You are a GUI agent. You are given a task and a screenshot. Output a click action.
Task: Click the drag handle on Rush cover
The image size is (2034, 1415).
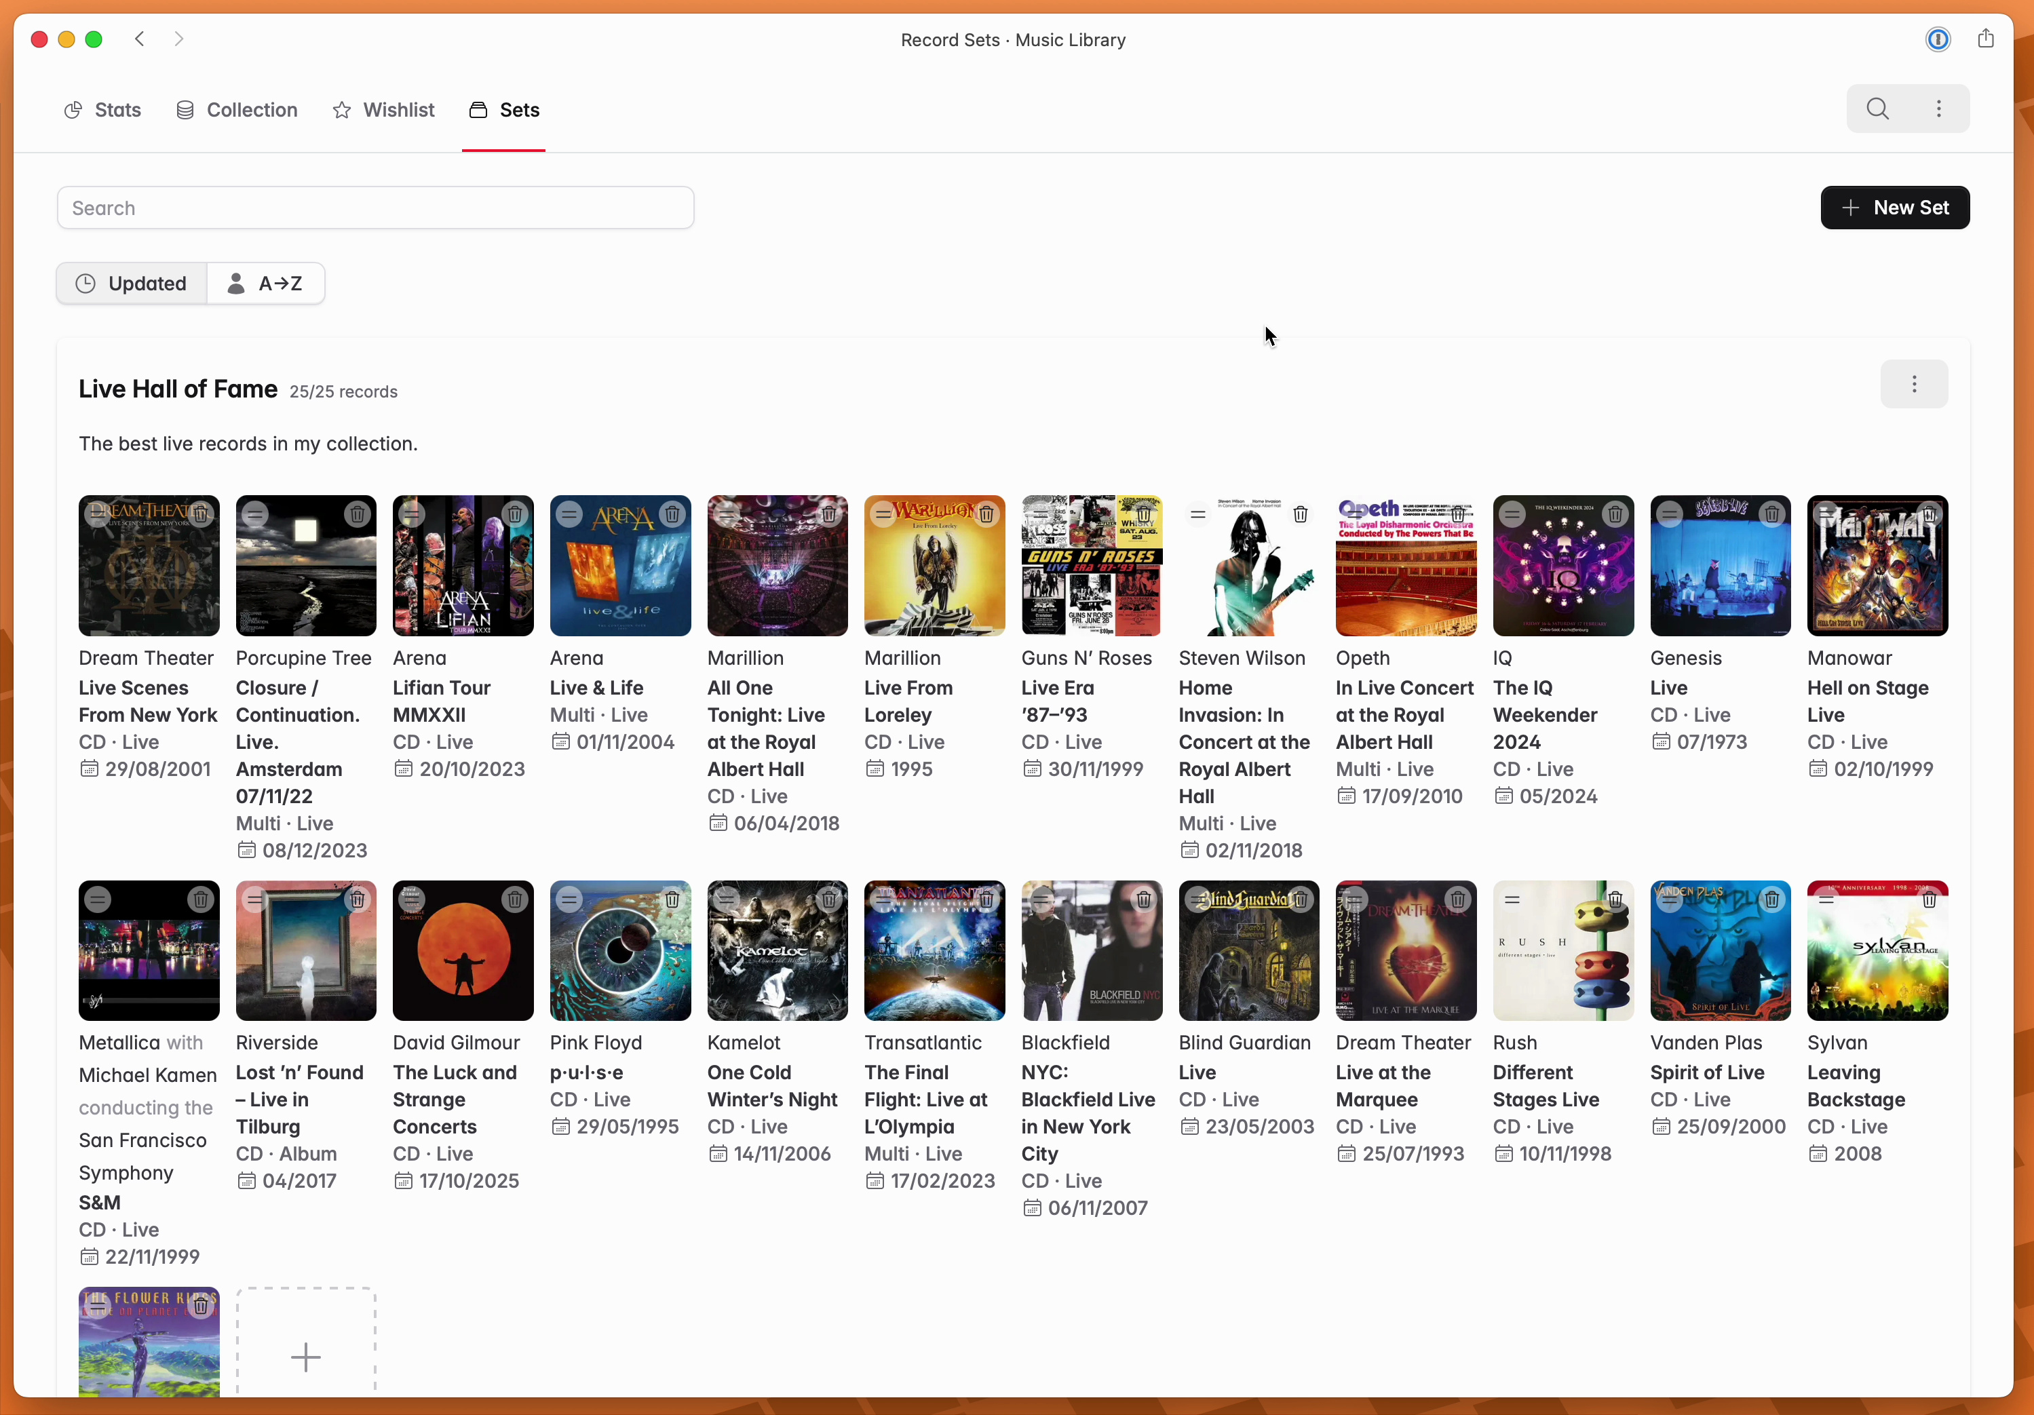coord(1512,899)
